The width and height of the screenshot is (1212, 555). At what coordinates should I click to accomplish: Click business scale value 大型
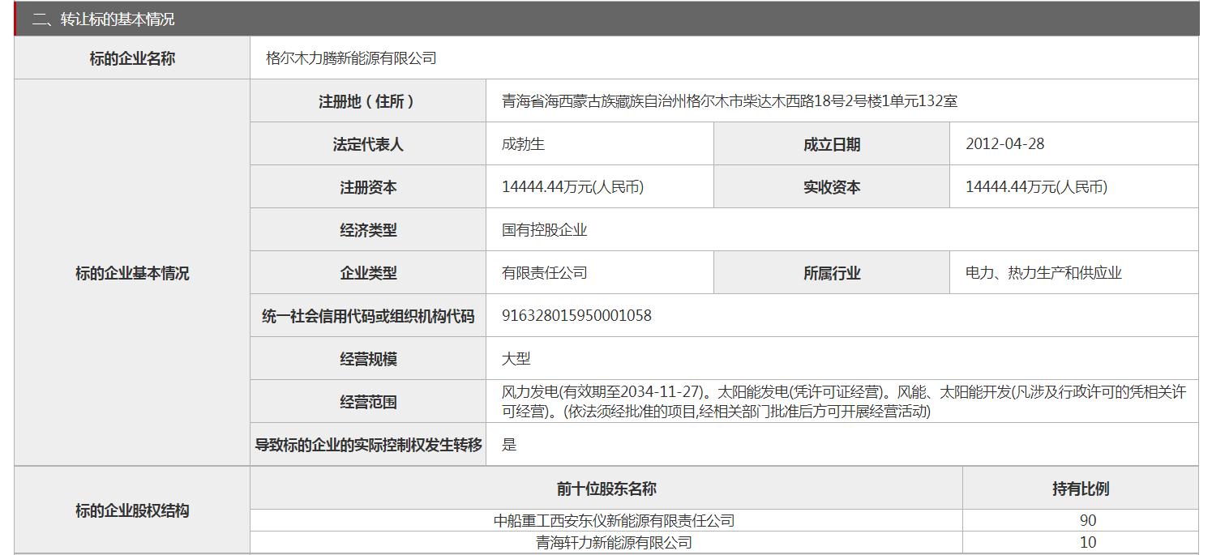tap(516, 359)
